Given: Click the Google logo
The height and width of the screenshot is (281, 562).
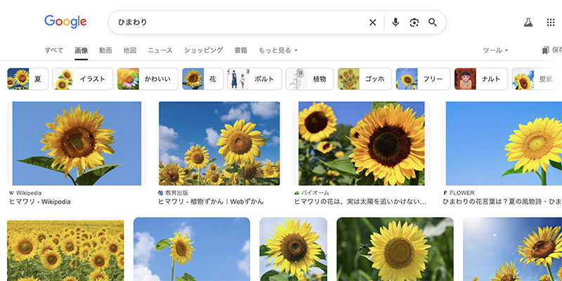Looking at the screenshot, I should (x=65, y=22).
